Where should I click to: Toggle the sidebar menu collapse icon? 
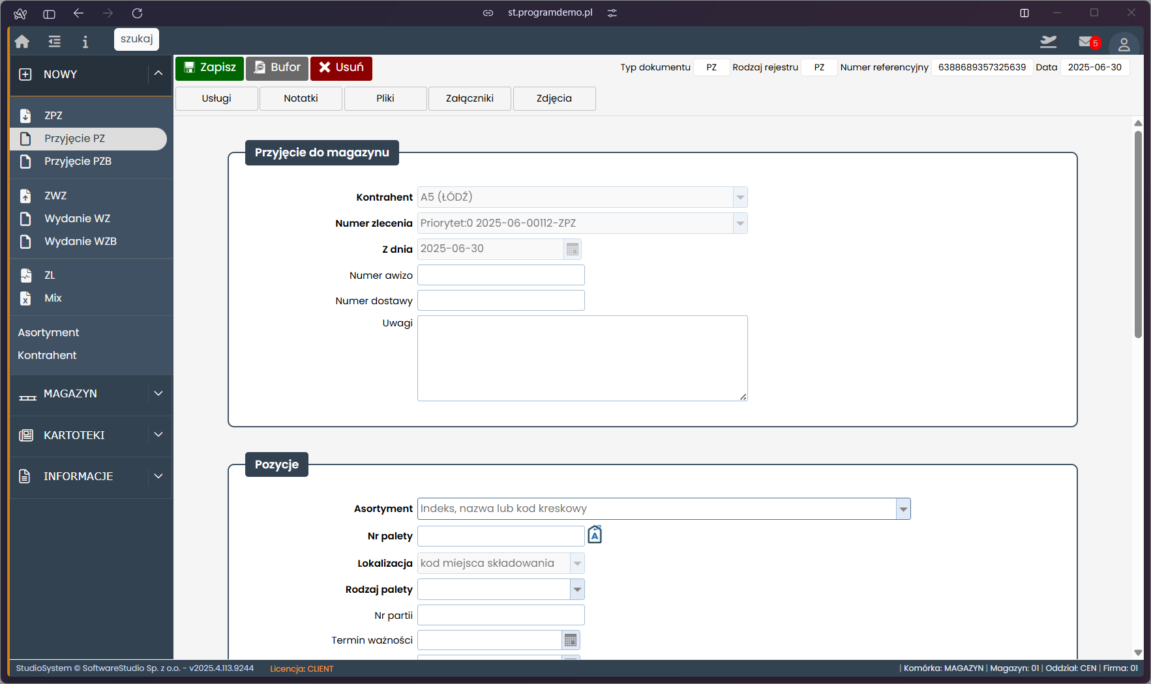55,42
